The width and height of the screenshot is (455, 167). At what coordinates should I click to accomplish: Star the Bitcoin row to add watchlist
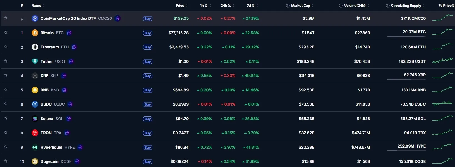pyautogui.click(x=6, y=33)
